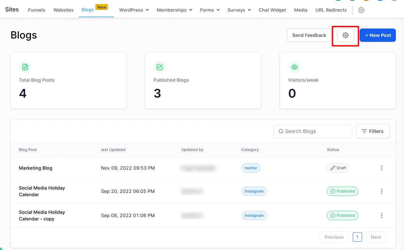Expand the WordPress dropdown menu
Screen dimensions: 404x250
(134, 10)
